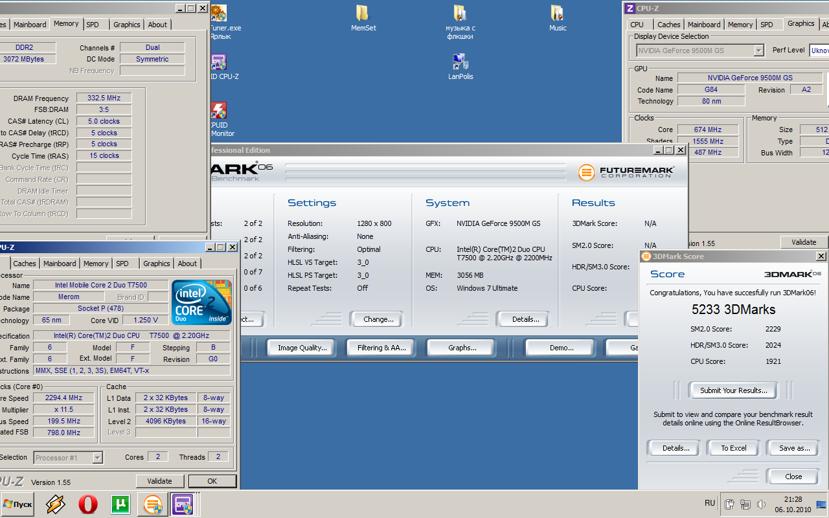
Task: Click the GPU Code Name value G84
Action: [x=711, y=90]
